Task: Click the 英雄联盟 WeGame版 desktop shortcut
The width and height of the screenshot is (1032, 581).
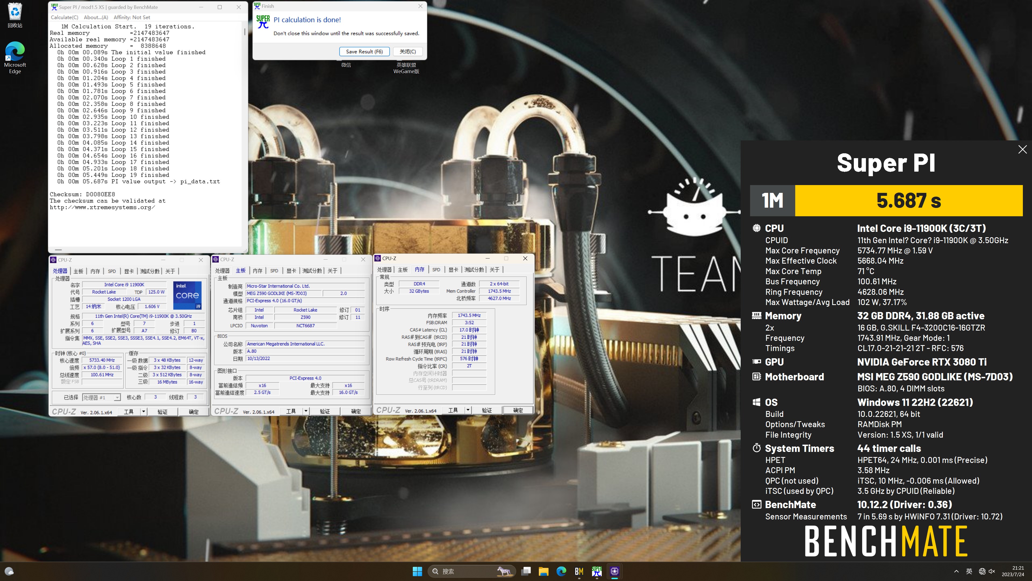Action: pyautogui.click(x=406, y=68)
